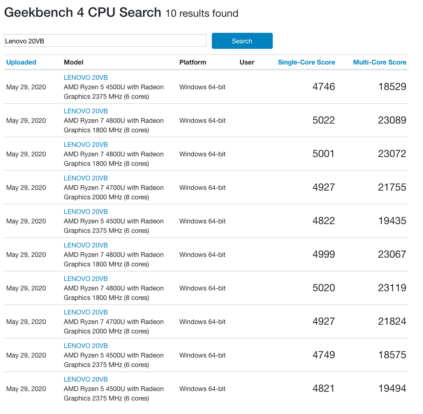Click "Windows 64-bit" in the 5001 score row
Screen dimensions: 423x414
click(x=202, y=154)
